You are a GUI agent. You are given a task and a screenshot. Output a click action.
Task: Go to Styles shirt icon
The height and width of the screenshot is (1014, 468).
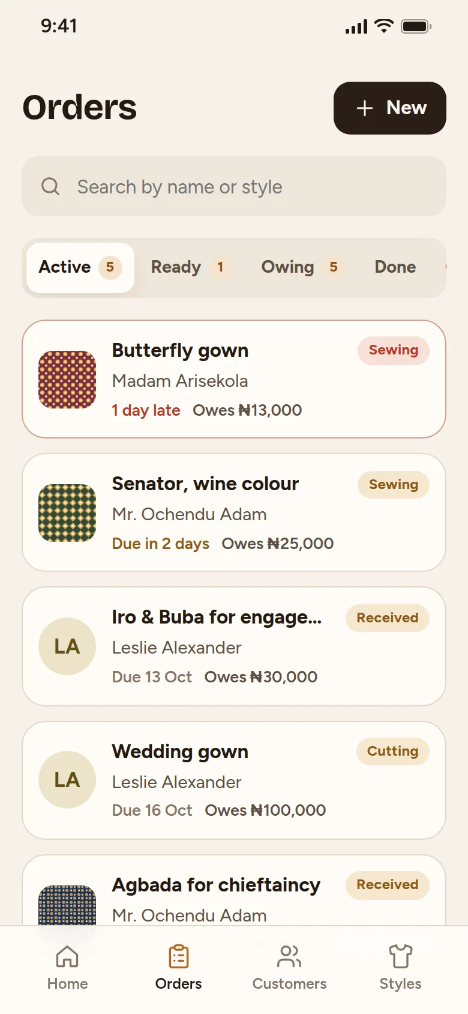(400, 956)
